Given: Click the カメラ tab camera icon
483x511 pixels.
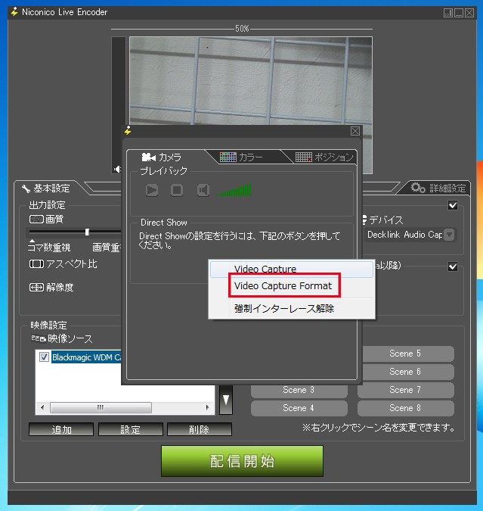Looking at the screenshot, I should (148, 157).
